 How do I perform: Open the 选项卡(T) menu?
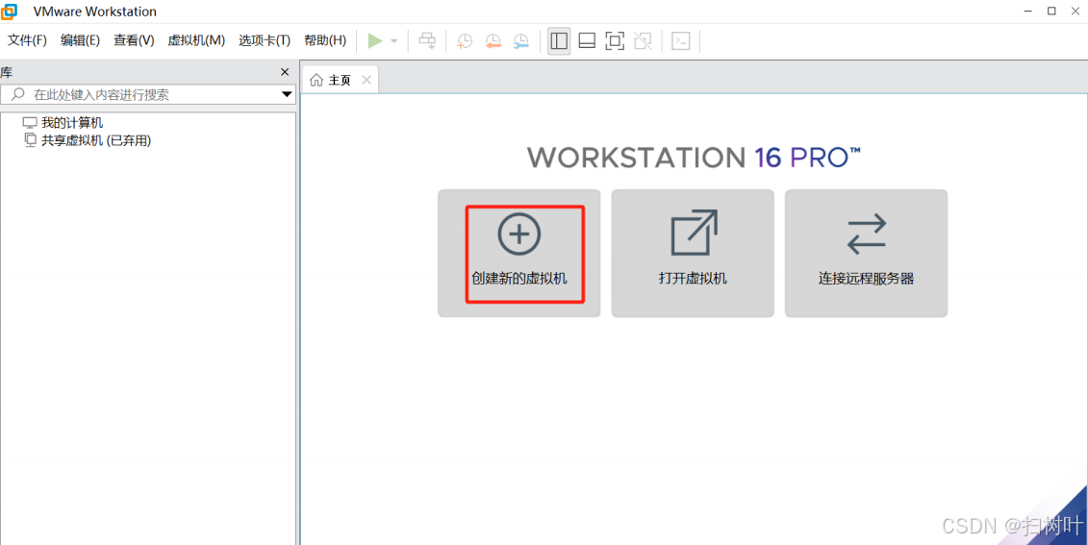[265, 40]
